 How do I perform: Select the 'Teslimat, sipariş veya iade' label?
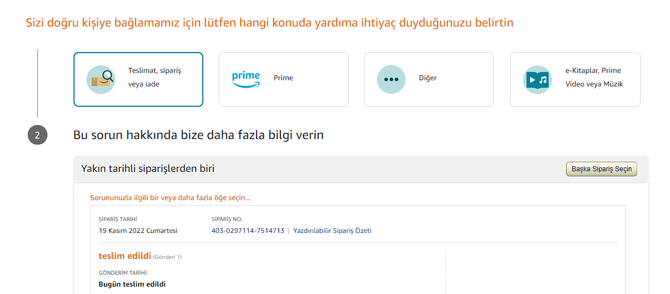tap(154, 77)
